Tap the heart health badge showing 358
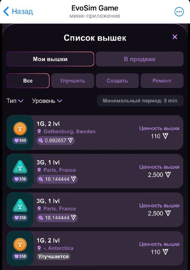The width and height of the screenshot is (190, 270). pyautogui.click(x=20, y=256)
